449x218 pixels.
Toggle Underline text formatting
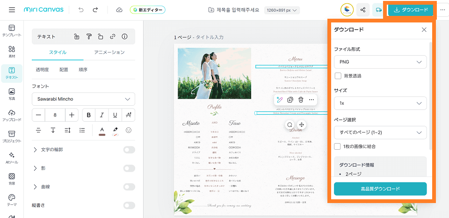pos(115,115)
